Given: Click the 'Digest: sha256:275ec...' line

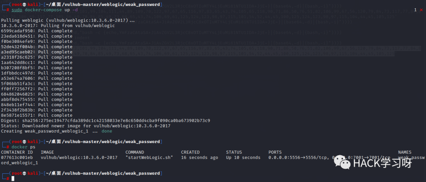Looking at the screenshot, I should pos(105,121).
